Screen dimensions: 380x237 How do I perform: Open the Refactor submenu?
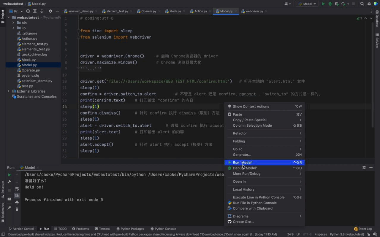point(265,133)
